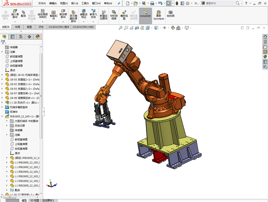Toggle the hide/show items eye icon

click(164, 28)
